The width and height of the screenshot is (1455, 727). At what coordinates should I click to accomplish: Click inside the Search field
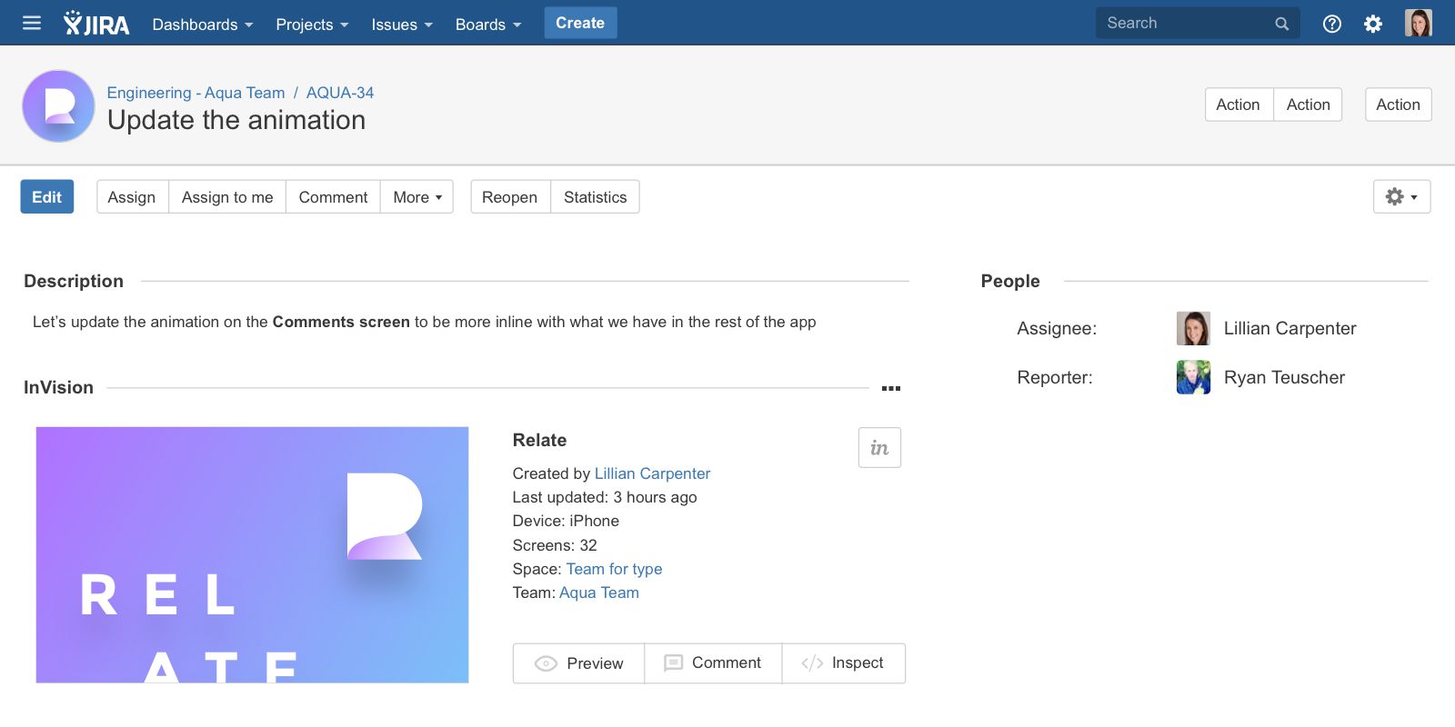pyautogui.click(x=1182, y=24)
